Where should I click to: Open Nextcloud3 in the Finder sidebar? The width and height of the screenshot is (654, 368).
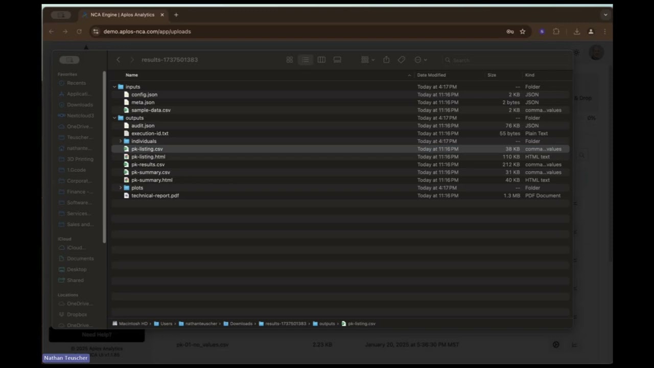click(80, 116)
